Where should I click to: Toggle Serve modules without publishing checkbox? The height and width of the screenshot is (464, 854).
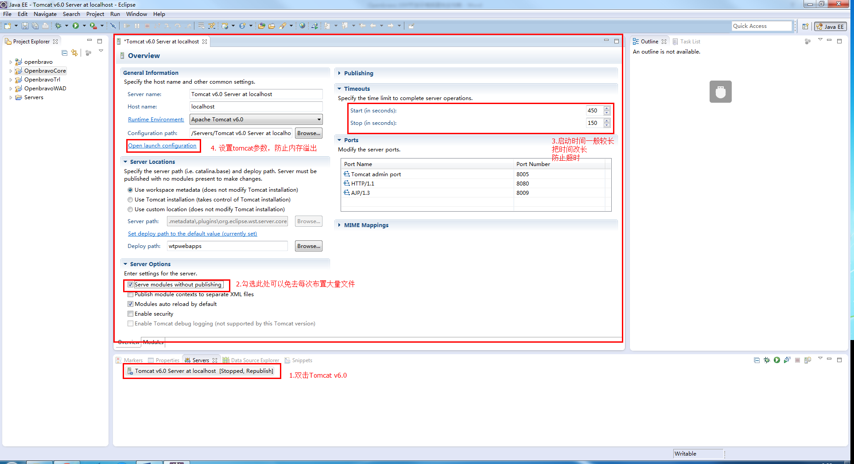(130, 285)
